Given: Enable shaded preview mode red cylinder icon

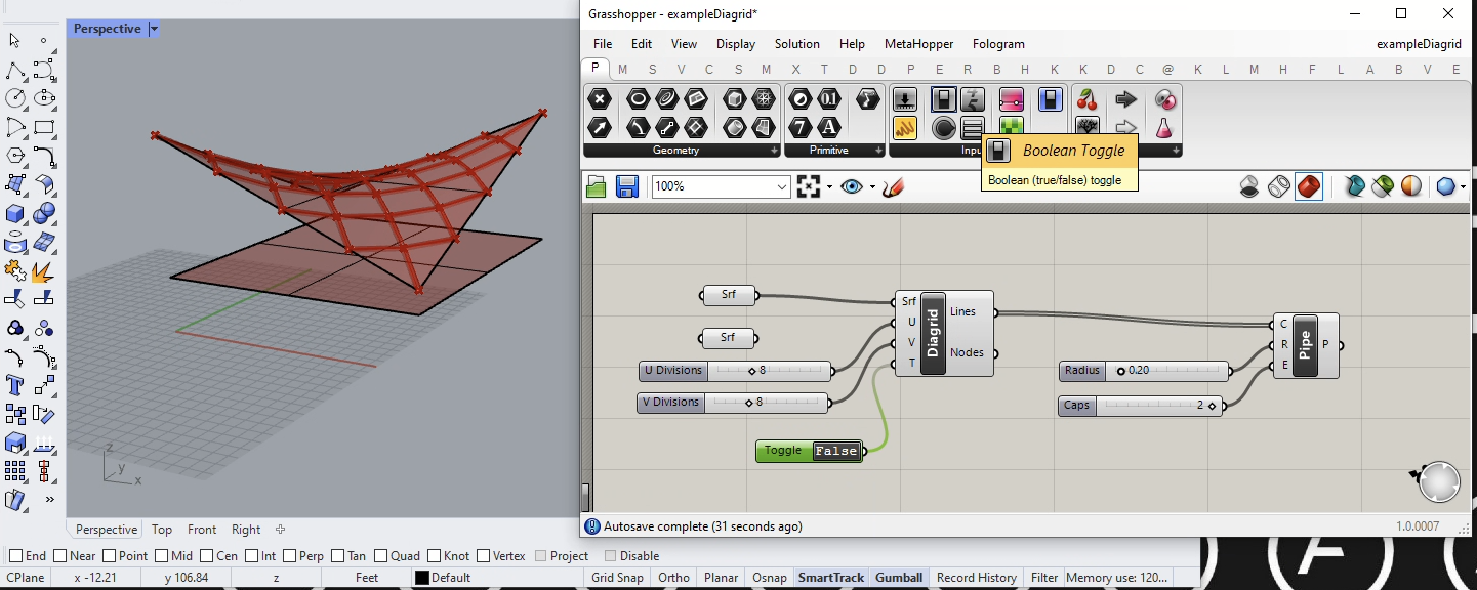Looking at the screenshot, I should 1308,187.
